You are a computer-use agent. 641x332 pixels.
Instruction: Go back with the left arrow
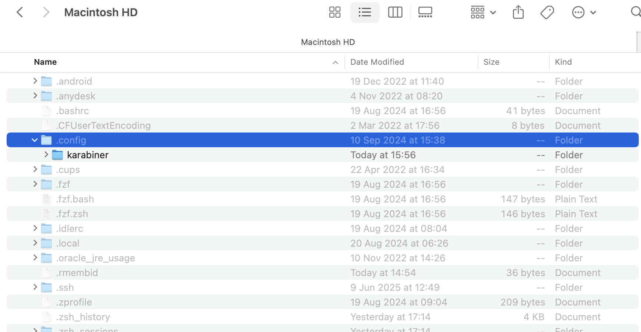click(x=20, y=13)
